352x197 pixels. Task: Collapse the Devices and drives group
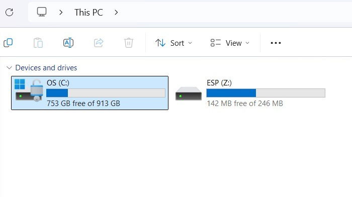pos(9,67)
